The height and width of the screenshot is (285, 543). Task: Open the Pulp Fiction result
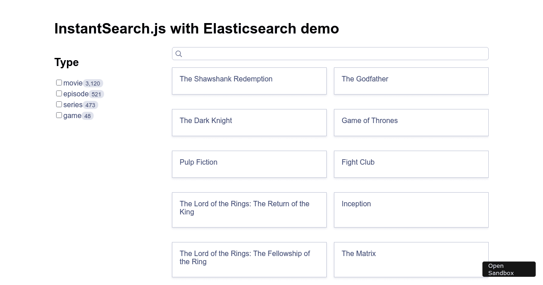tap(249, 164)
